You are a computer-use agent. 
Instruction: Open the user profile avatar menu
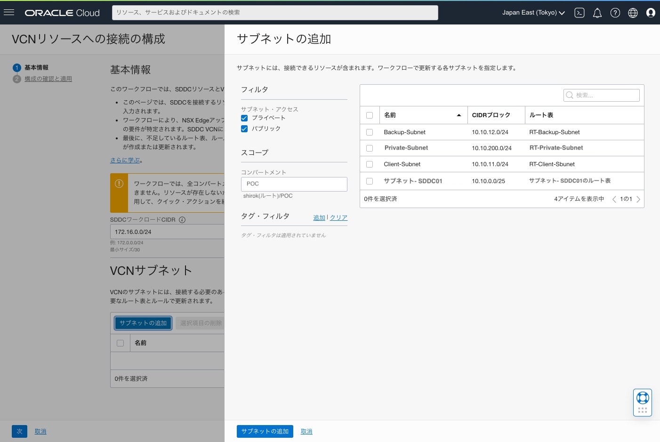[651, 13]
